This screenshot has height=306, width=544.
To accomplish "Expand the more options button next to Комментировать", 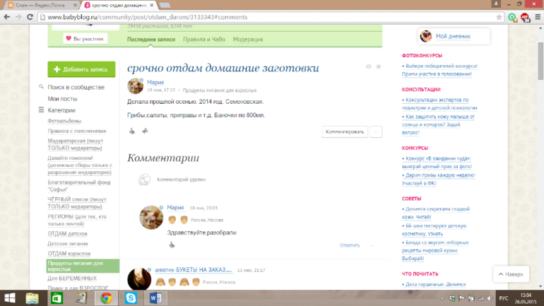I will (x=376, y=131).
